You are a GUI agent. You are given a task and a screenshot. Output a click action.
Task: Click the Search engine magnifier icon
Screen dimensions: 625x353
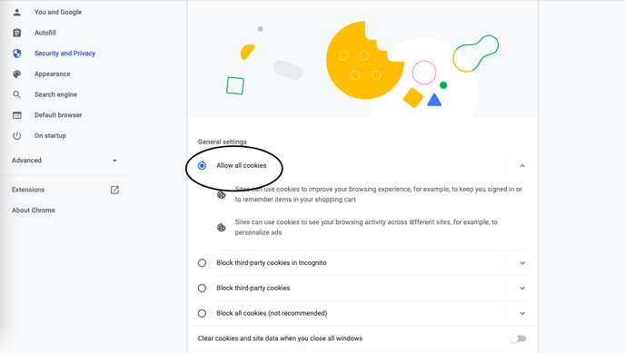pyautogui.click(x=16, y=94)
